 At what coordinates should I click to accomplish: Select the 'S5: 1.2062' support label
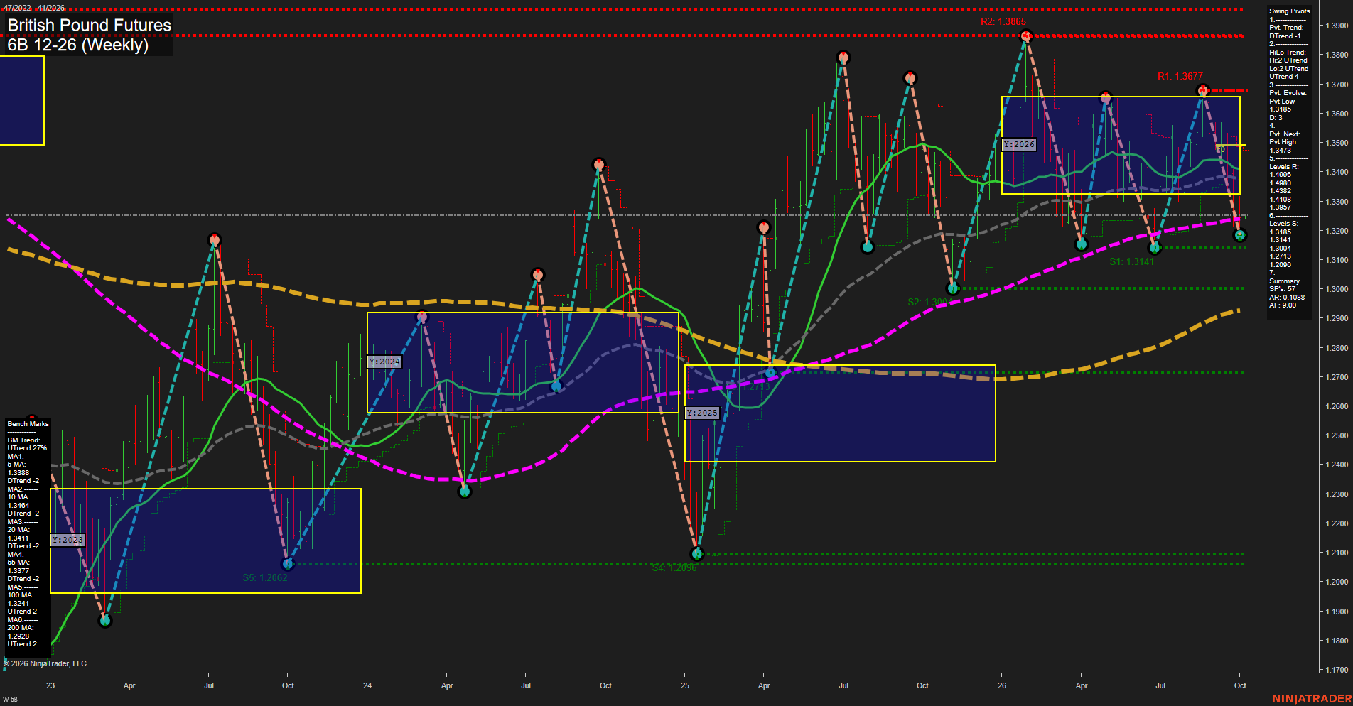coord(265,577)
